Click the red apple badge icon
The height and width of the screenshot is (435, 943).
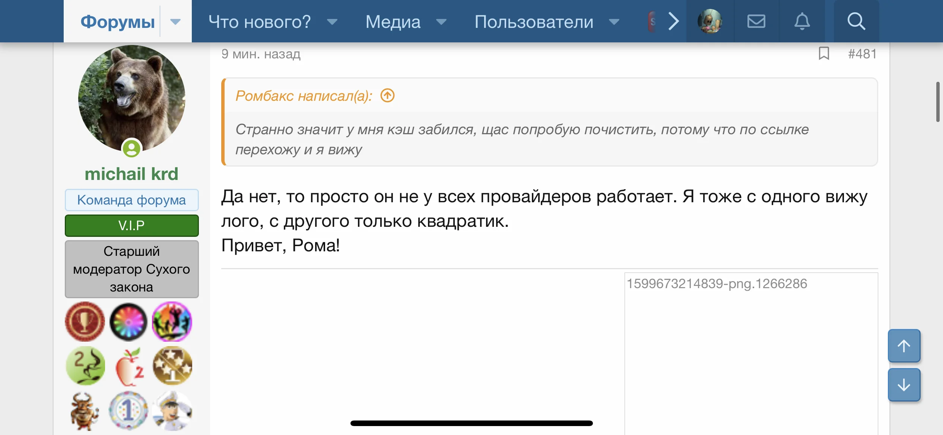pyautogui.click(x=129, y=366)
